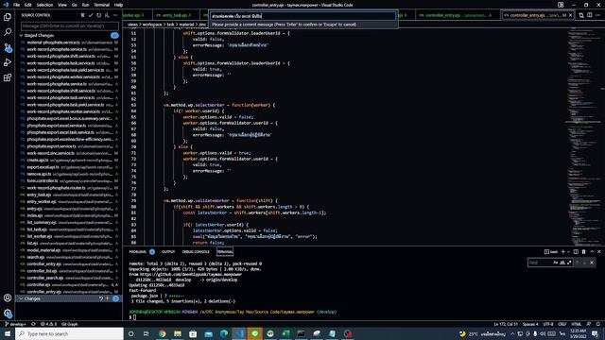Change line endings via CRLF indicator
Viewport: 605px width, 340px height.
(562, 324)
